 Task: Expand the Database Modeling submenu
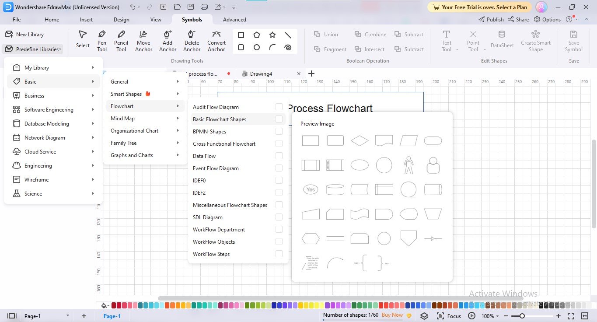pyautogui.click(x=53, y=123)
